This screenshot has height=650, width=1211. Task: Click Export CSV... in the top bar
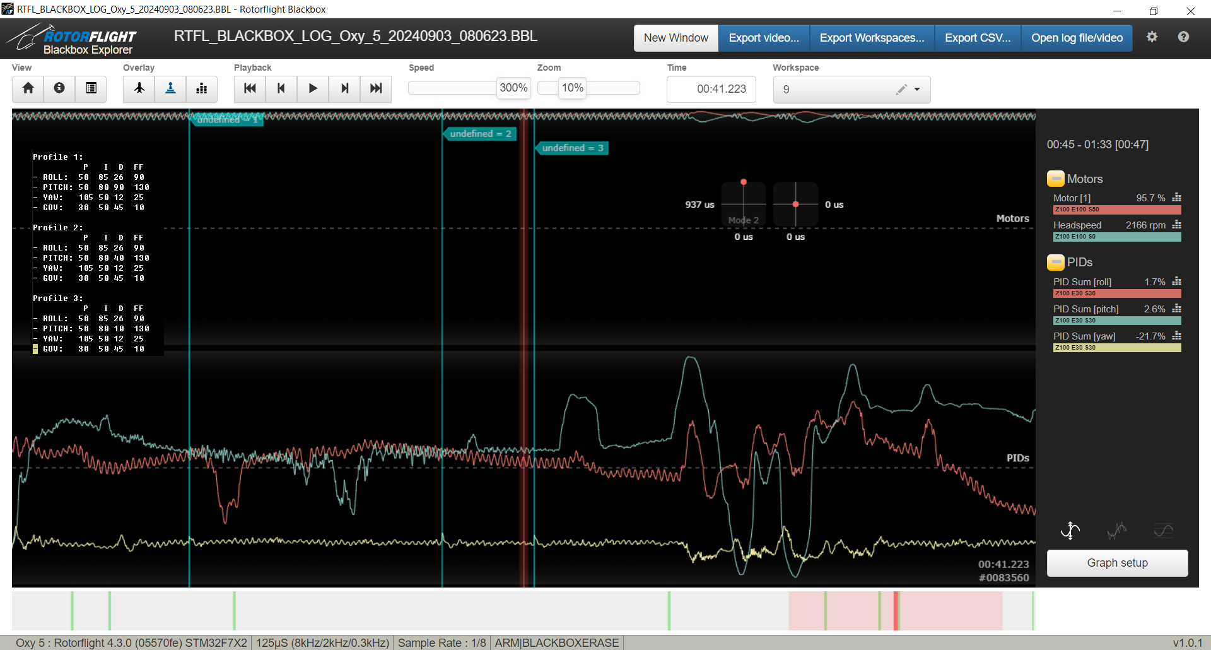click(978, 38)
